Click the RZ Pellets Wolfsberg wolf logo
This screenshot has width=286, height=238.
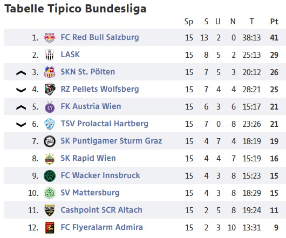pyautogui.click(x=50, y=90)
